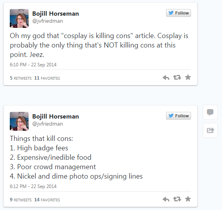This screenshot has width=222, height=210.
Task: Click the share arrow sidebar icon
Action: click(210, 130)
